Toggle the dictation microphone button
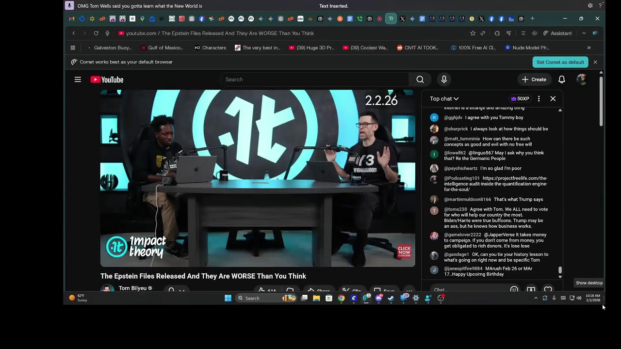Image resolution: width=621 pixels, height=349 pixels. (69, 6)
